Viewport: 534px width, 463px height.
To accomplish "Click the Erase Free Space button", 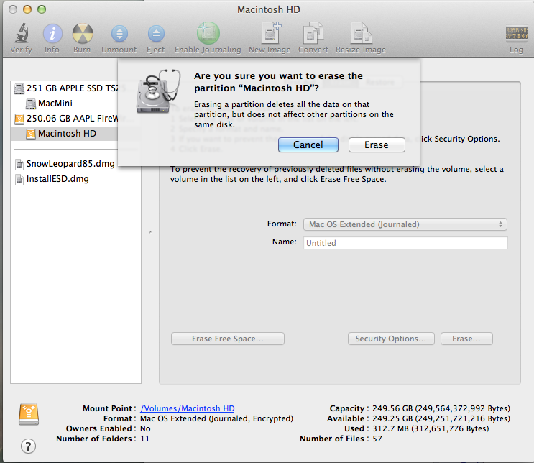I will (x=228, y=339).
